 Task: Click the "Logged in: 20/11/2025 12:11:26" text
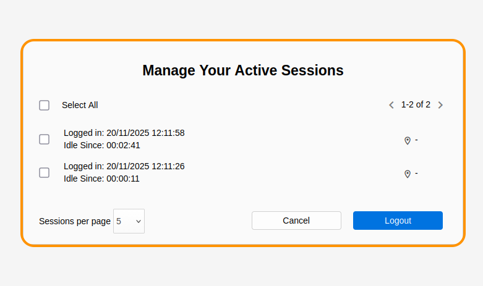coord(124,166)
